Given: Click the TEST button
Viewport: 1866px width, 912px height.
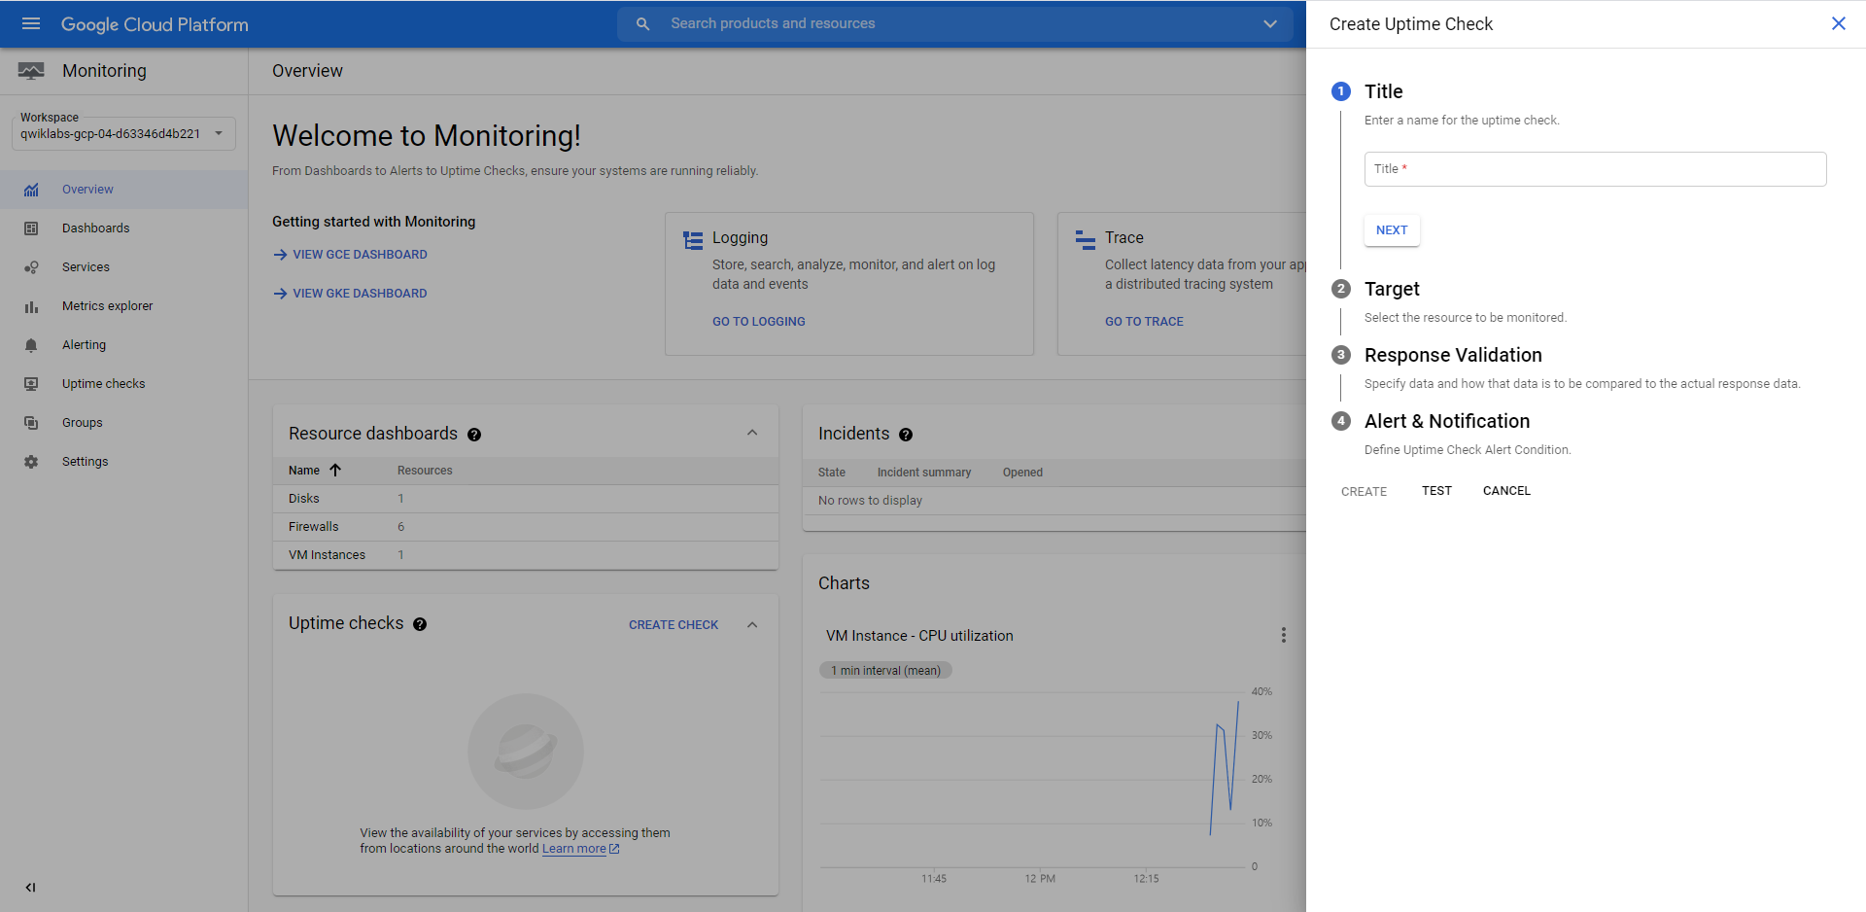Looking at the screenshot, I should [1436, 491].
